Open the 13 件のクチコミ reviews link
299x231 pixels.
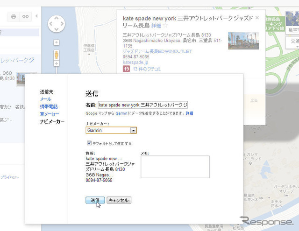[x=147, y=69]
